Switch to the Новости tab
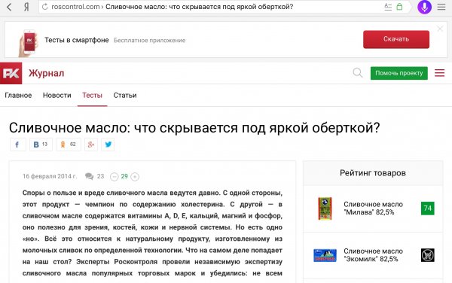The image size is (452, 283). tap(56, 96)
